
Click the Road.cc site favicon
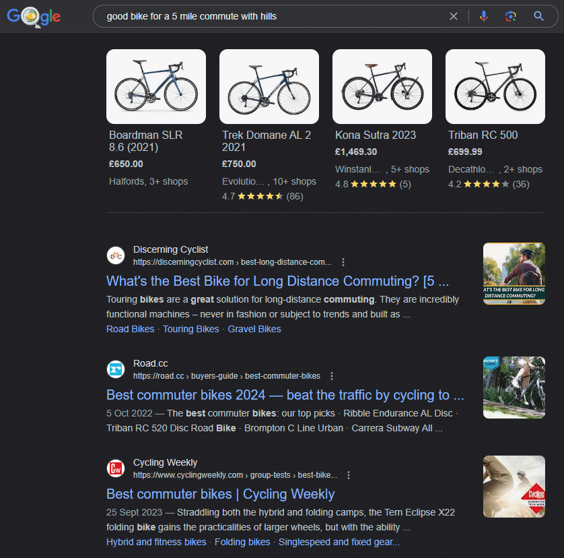click(x=116, y=369)
